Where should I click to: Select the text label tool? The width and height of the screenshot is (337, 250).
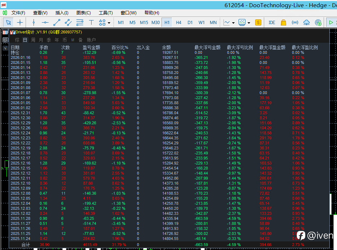[x=91, y=22]
